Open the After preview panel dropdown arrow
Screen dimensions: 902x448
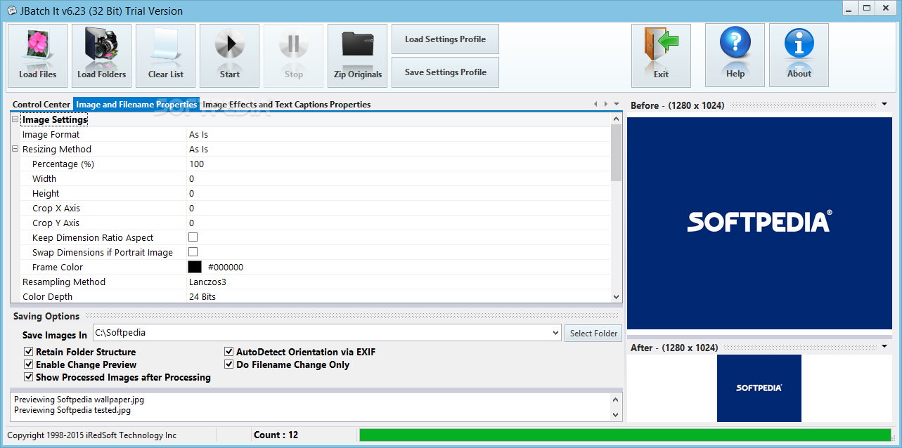(x=884, y=346)
